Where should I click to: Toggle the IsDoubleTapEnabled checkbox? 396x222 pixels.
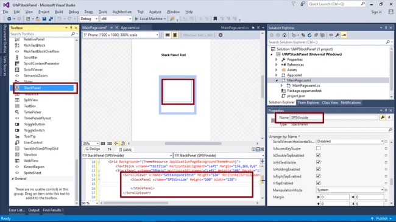coord(318,155)
